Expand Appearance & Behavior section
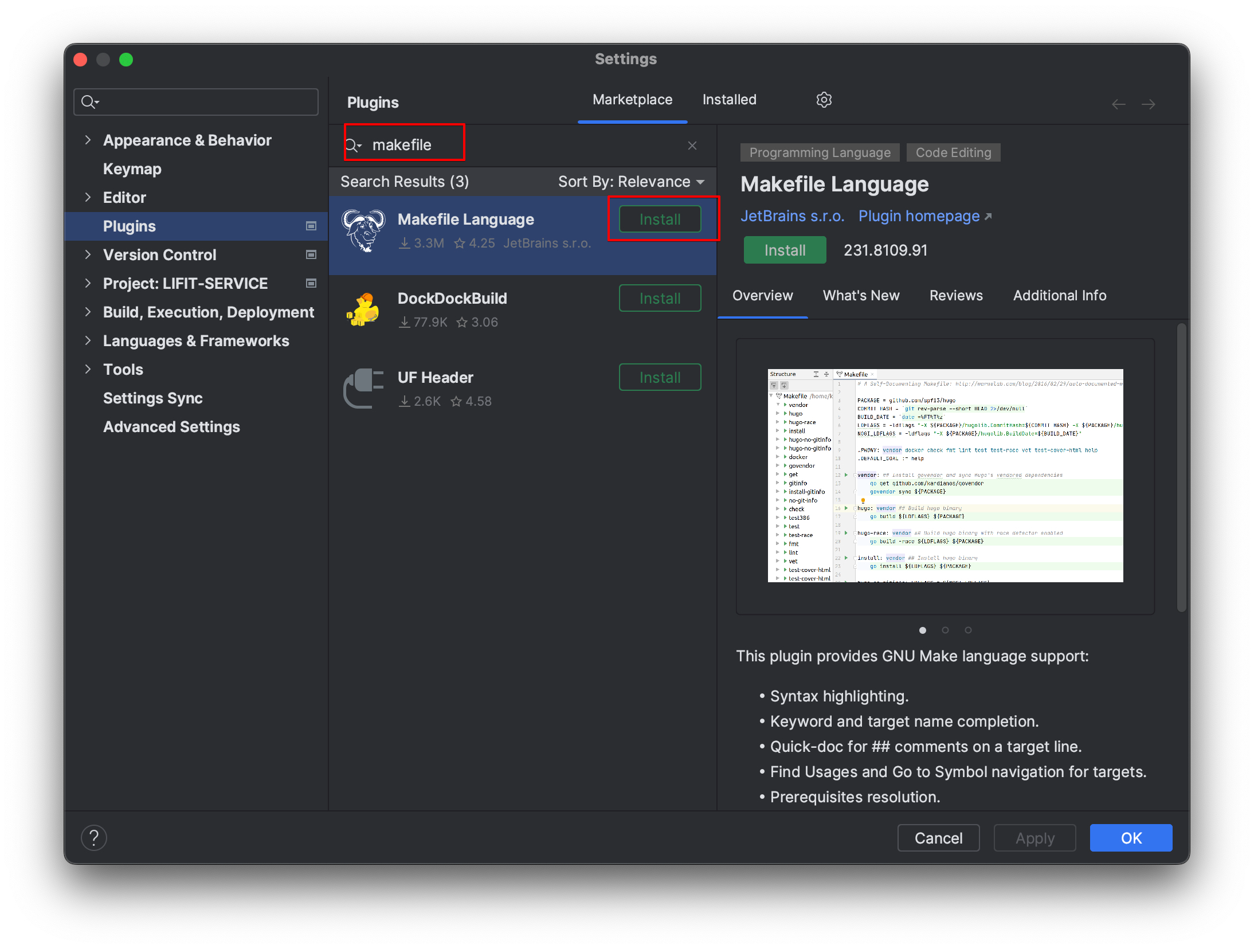The image size is (1254, 949). 88,140
